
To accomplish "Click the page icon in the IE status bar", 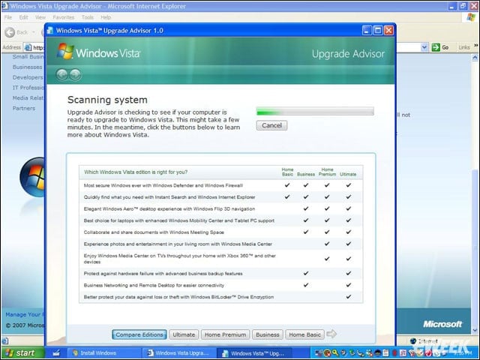I will 5,341.
